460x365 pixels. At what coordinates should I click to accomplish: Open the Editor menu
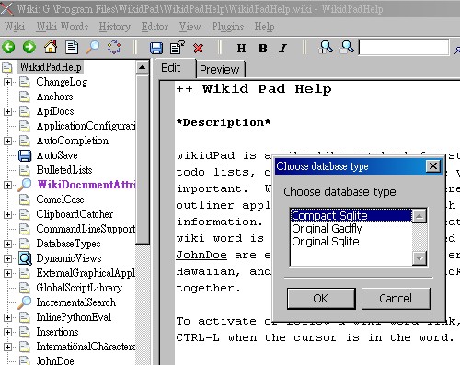coord(155,27)
